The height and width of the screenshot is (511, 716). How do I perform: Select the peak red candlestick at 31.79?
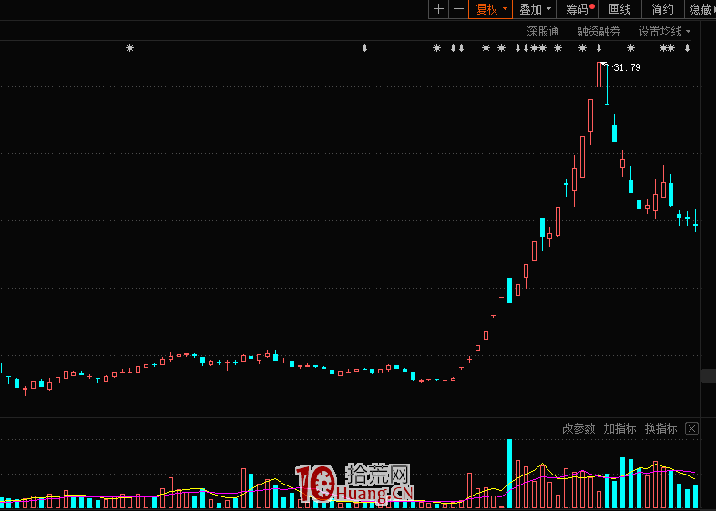[x=599, y=75]
